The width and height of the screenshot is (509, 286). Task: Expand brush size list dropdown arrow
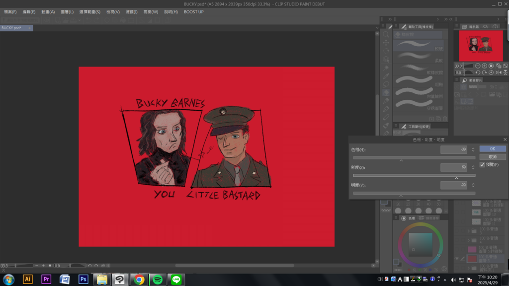(x=446, y=211)
